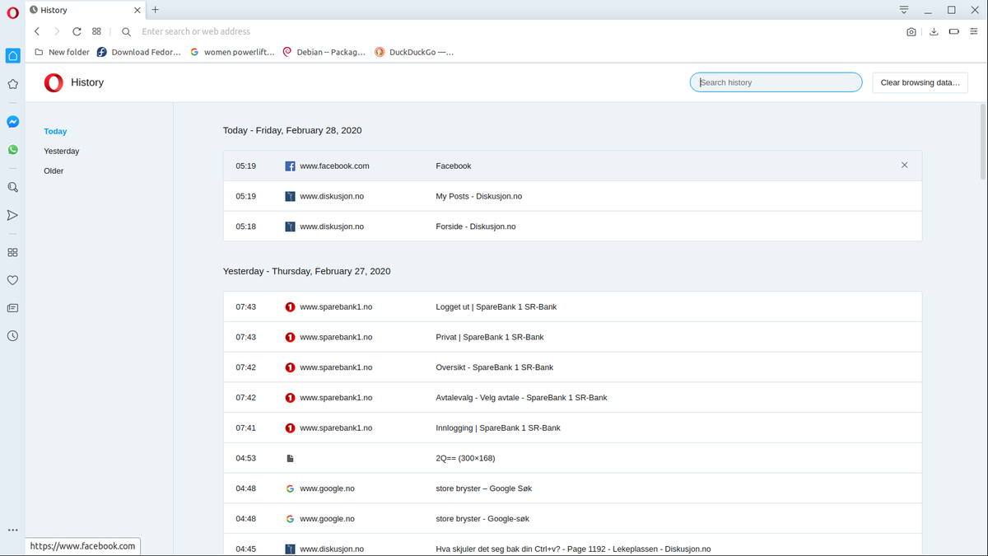Click the address bar field
Image resolution: width=988 pixels, height=556 pixels.
(510, 31)
